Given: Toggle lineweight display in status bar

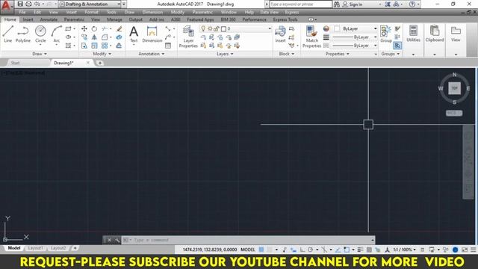Looking at the screenshot, I should tap(360, 250).
